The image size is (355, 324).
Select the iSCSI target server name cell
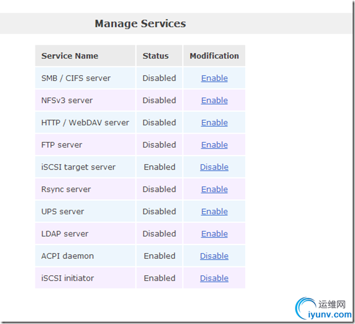pyautogui.click(x=78, y=167)
